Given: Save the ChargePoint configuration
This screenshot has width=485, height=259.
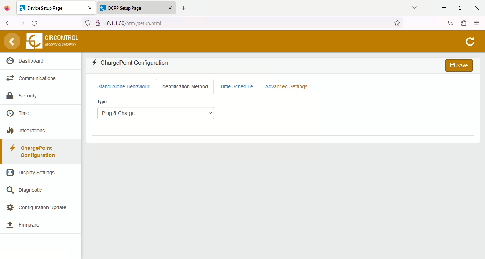Looking at the screenshot, I should click(x=459, y=65).
